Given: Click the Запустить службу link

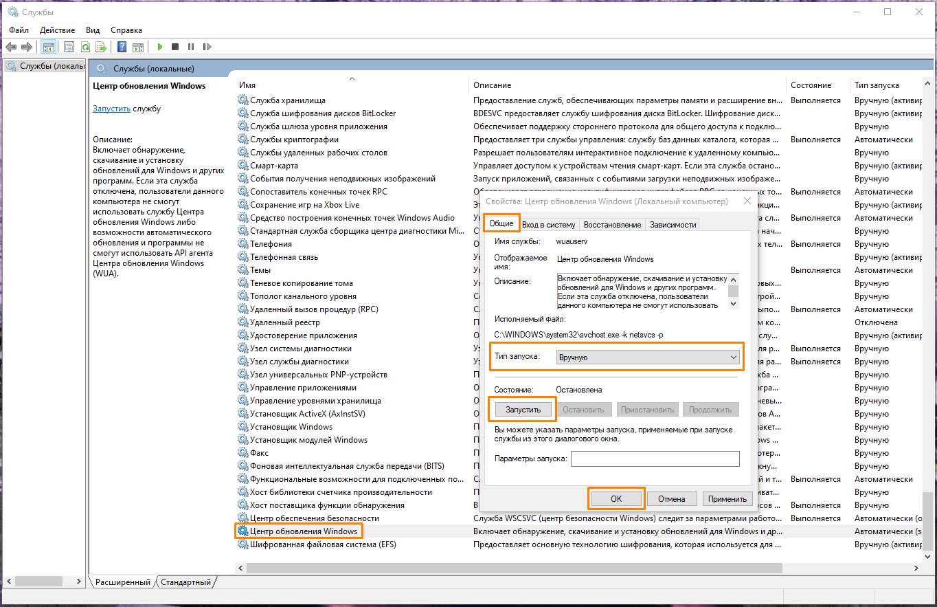Looking at the screenshot, I should [112, 109].
